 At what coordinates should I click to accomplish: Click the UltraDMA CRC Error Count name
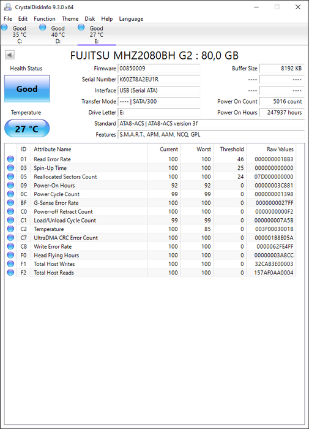(65, 238)
